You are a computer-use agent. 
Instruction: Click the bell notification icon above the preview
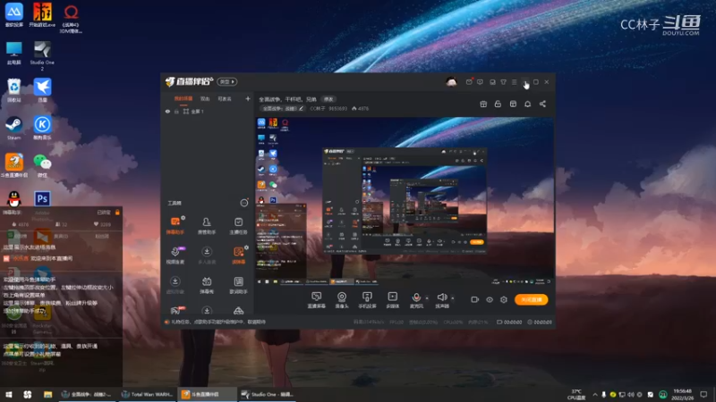click(x=527, y=104)
